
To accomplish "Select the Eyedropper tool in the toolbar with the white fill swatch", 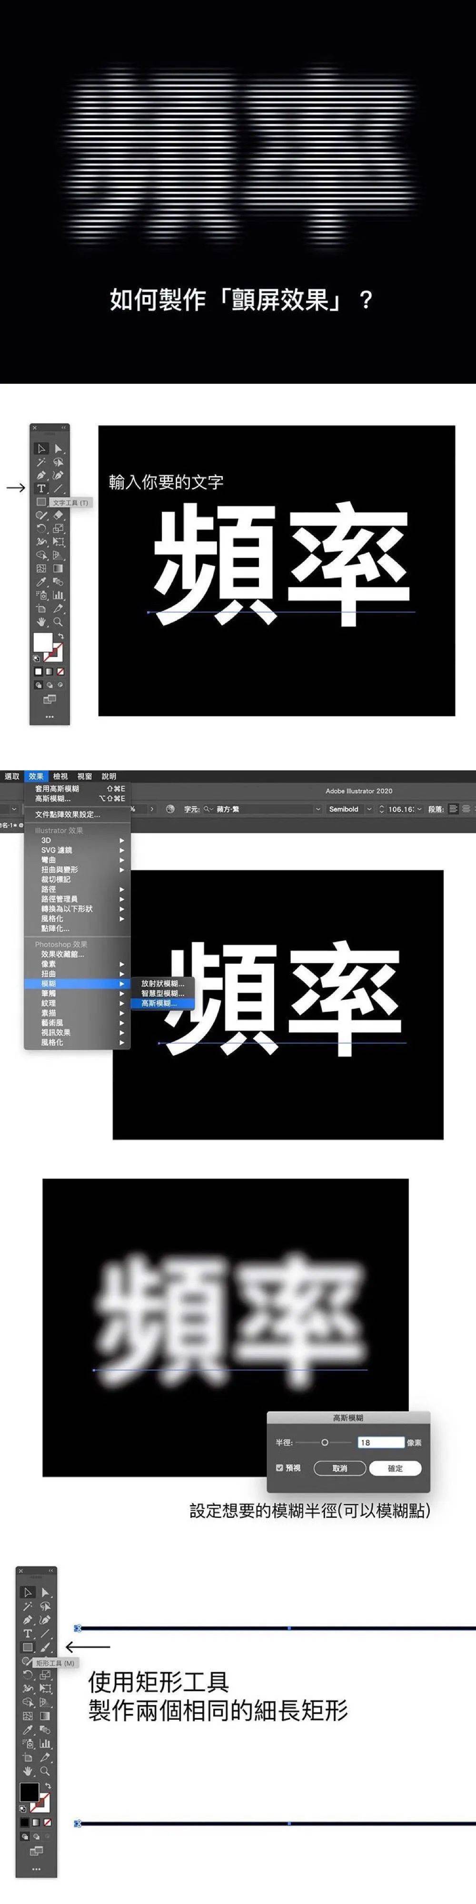I will click(x=41, y=582).
